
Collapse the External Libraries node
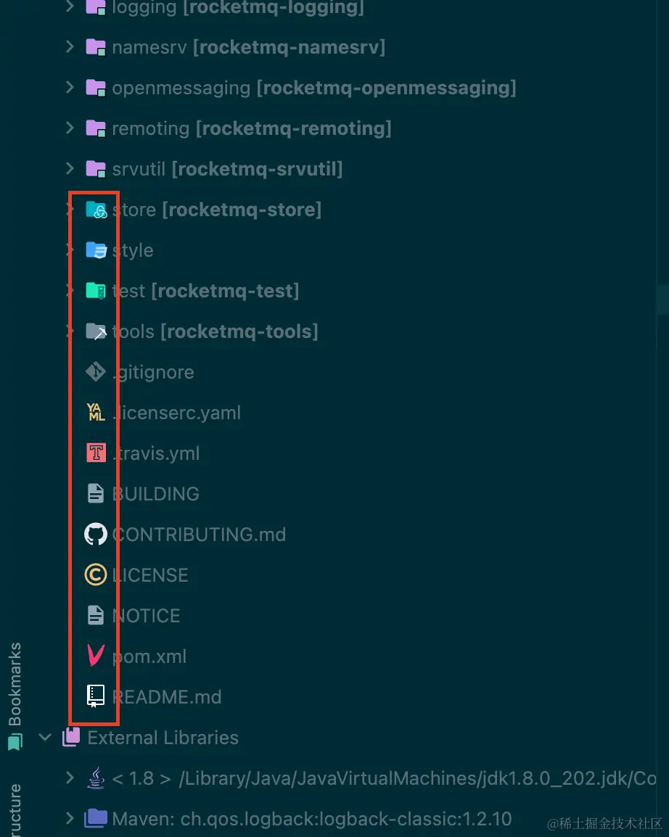click(x=45, y=738)
